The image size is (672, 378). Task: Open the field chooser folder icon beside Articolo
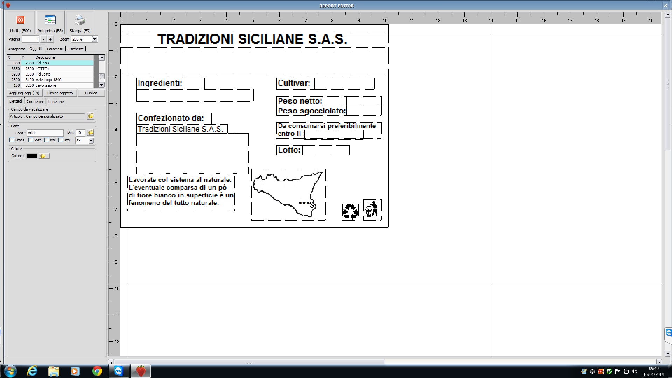[x=91, y=116]
